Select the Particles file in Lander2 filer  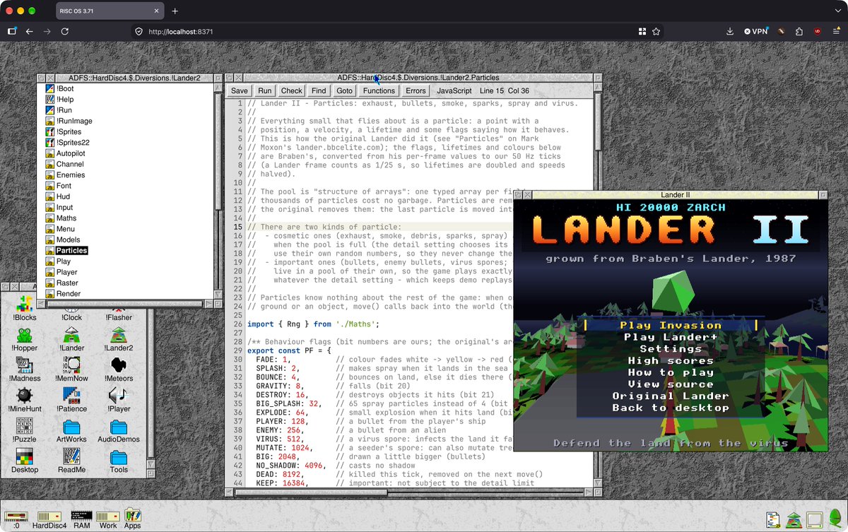pyautogui.click(x=66, y=251)
